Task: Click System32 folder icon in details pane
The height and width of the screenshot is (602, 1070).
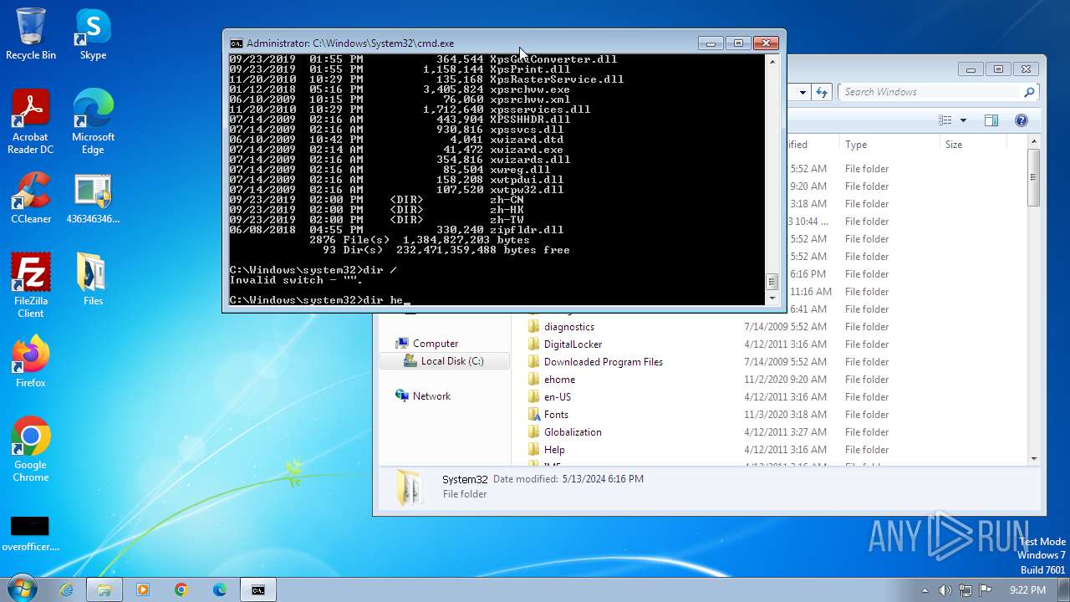Action: pyautogui.click(x=410, y=487)
